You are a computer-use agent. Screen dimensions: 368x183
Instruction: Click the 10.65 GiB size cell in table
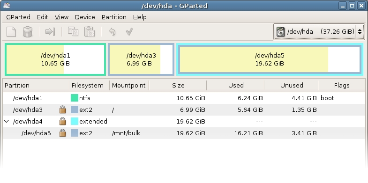coord(191,98)
